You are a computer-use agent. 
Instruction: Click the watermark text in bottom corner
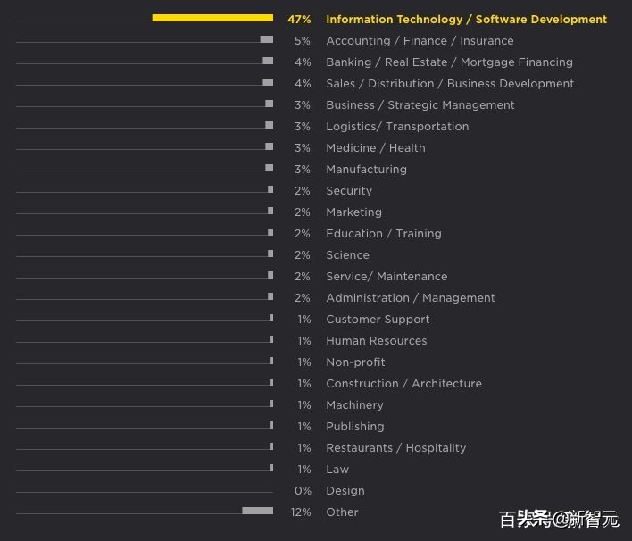(558, 520)
